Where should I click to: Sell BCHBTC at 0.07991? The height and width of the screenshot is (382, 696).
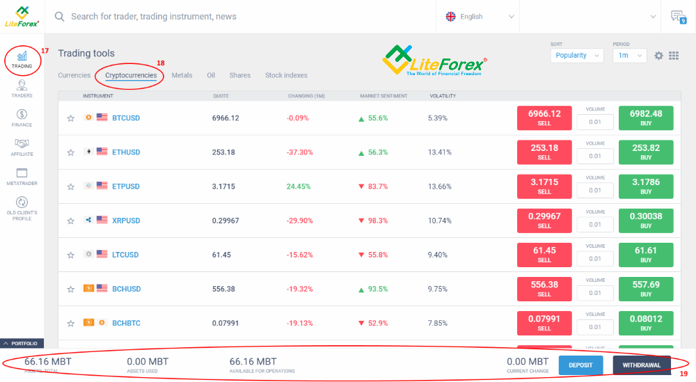(x=544, y=323)
